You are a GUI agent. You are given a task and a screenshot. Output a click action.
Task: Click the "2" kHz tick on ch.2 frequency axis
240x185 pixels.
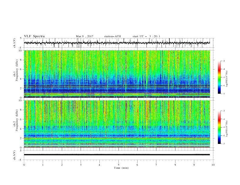[21, 138]
